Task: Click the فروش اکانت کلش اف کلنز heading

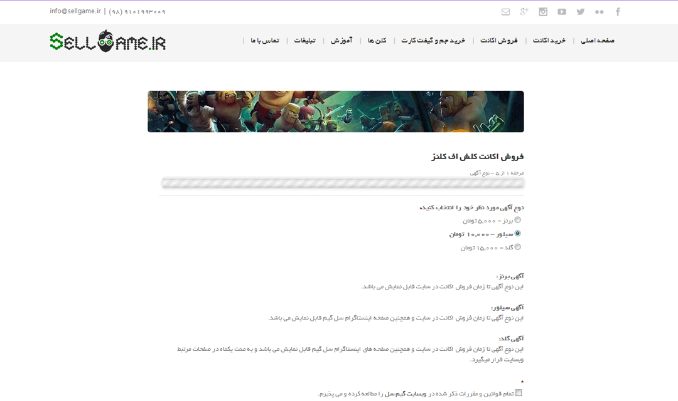Action: pos(477,156)
